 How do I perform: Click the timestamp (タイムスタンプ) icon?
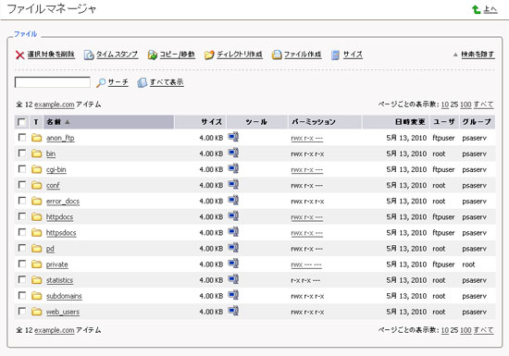89,55
